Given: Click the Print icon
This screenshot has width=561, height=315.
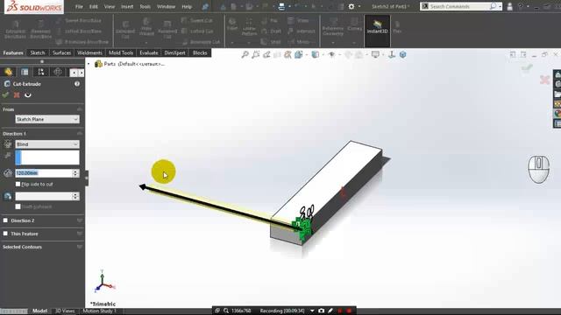Looking at the screenshot, I should click(281, 6).
